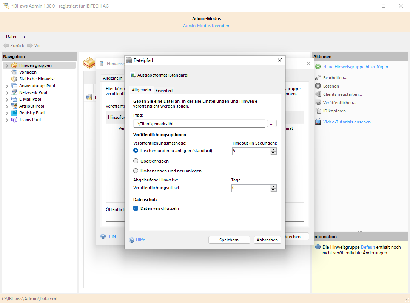Collapse the Hinweisgruppen tree node
The image size is (410, 303).
click(x=7, y=65)
